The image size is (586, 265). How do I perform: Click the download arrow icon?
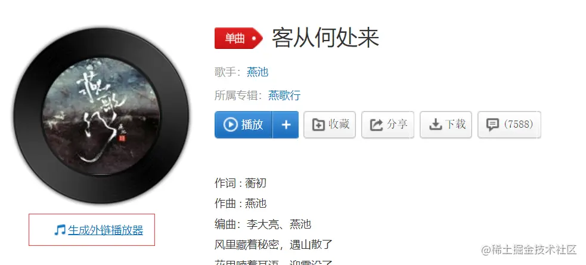pyautogui.click(x=435, y=125)
